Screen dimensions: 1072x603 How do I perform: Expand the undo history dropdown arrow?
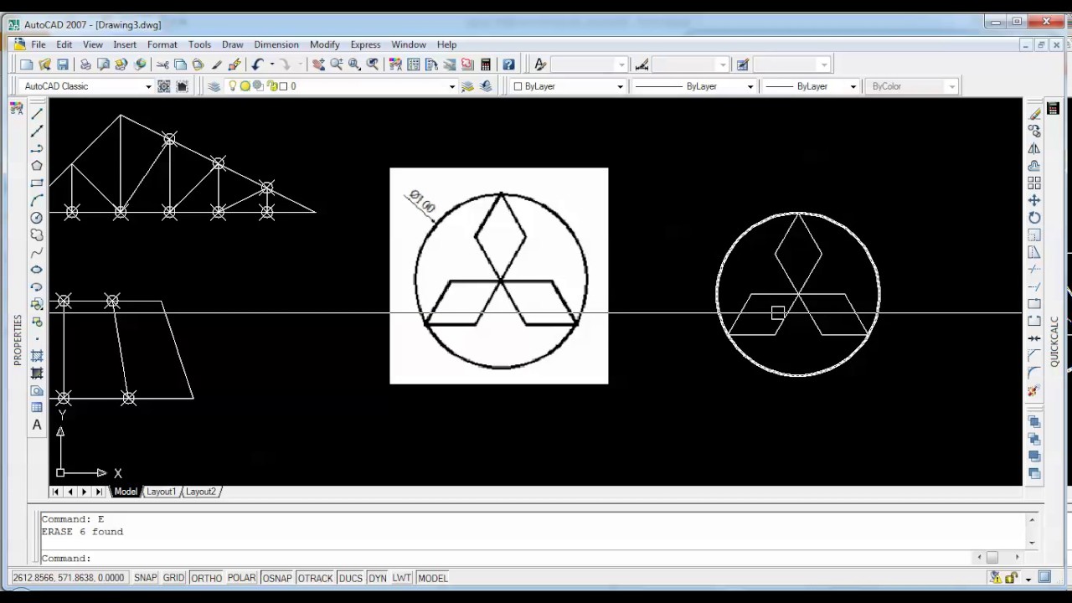pos(271,64)
